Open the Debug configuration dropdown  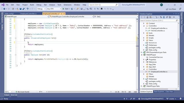41,9
